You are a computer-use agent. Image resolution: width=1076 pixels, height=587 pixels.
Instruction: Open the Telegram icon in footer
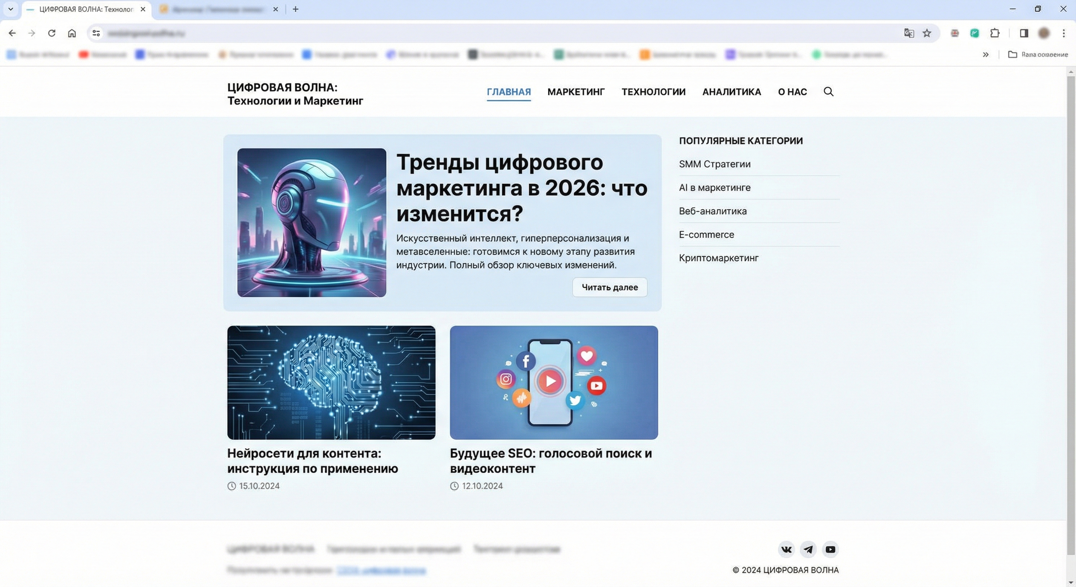pos(808,550)
